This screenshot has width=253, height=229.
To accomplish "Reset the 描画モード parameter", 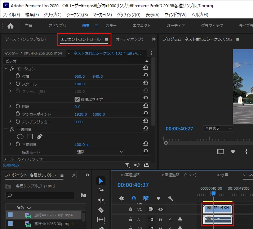I will 146,151.
